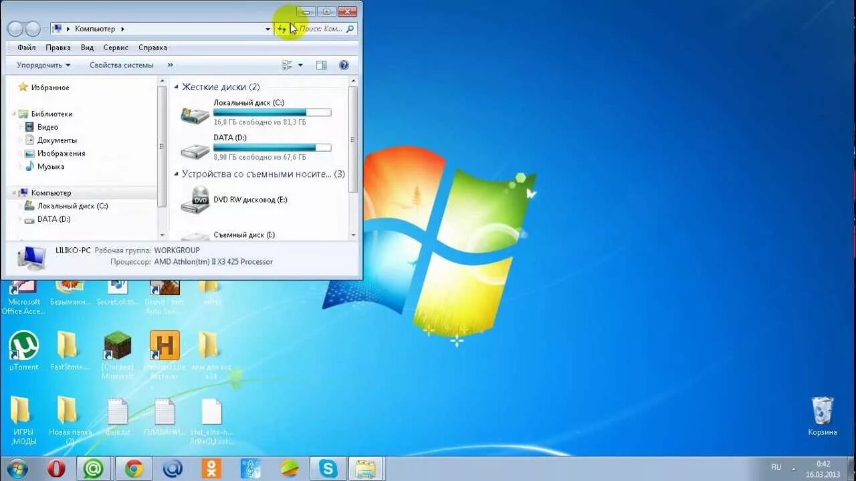Select the Новая папка (2) folder
The height and width of the screenshot is (481, 856).
(x=70, y=422)
